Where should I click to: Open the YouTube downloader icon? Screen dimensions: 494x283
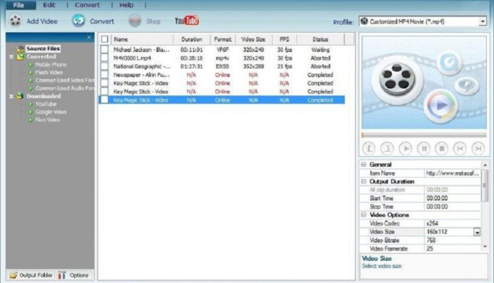[x=186, y=21]
